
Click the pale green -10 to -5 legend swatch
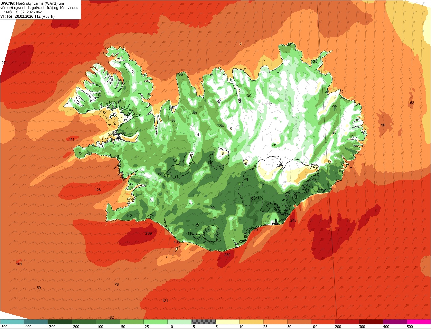(x=179, y=322)
